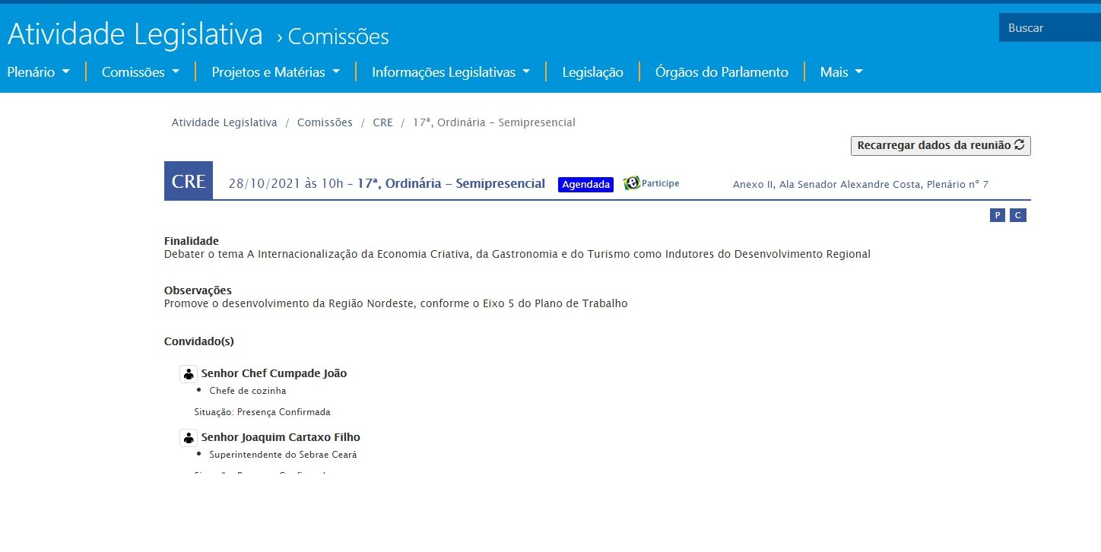The image size is (1101, 552).
Task: Expand the Mais dropdown menu
Action: click(841, 72)
